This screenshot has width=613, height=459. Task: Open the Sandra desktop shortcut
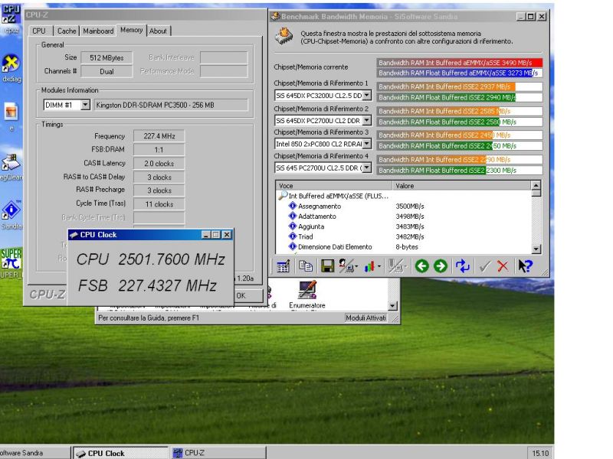tap(11, 215)
